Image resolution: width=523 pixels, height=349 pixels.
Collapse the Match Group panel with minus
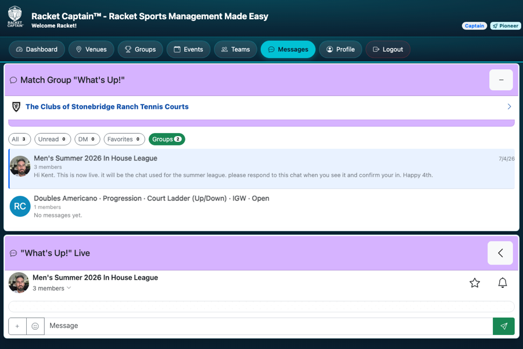click(x=501, y=80)
